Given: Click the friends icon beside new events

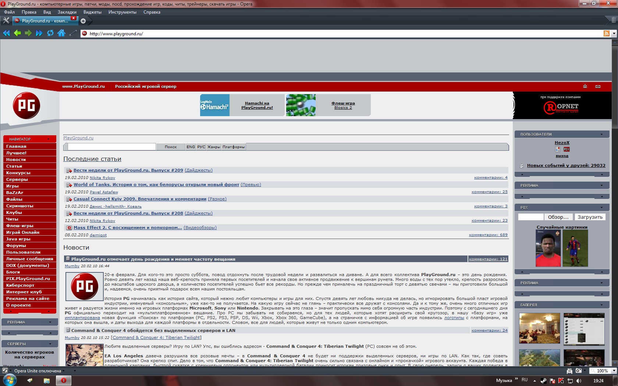Looking at the screenshot, I should coord(522,166).
